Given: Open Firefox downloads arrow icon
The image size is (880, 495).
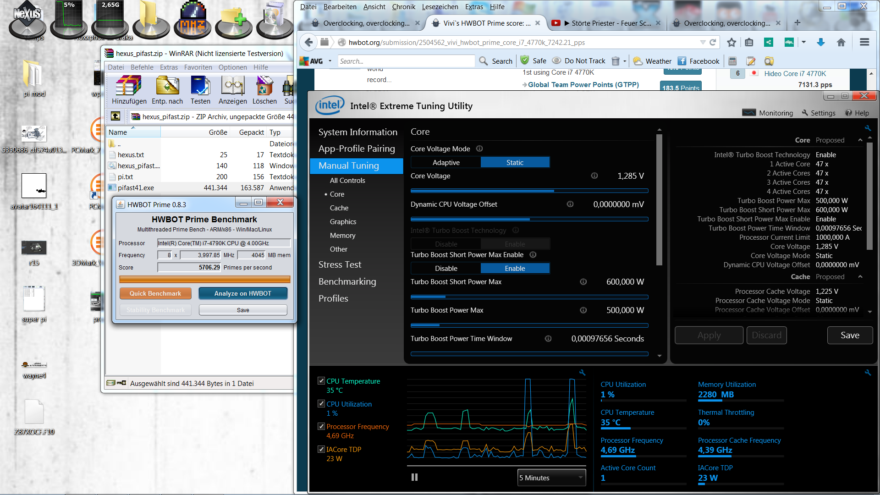Looking at the screenshot, I should (820, 43).
